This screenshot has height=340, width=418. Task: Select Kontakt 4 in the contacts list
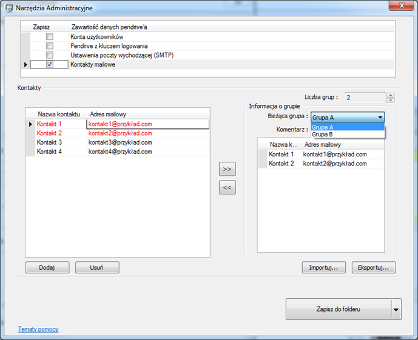click(x=49, y=152)
